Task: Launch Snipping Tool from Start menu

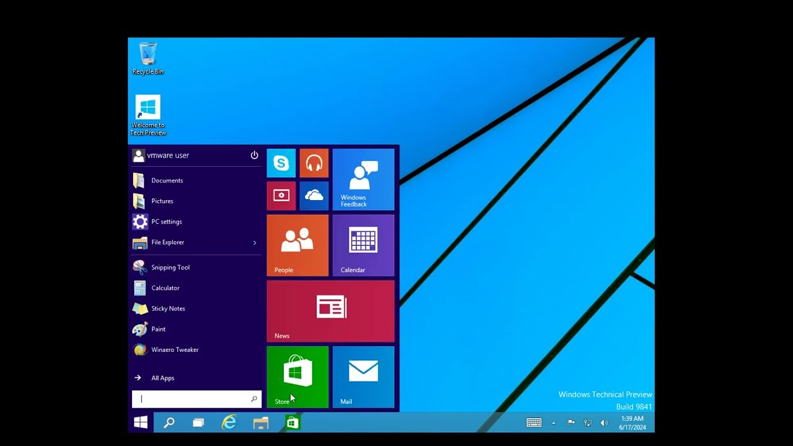Action: [x=196, y=267]
